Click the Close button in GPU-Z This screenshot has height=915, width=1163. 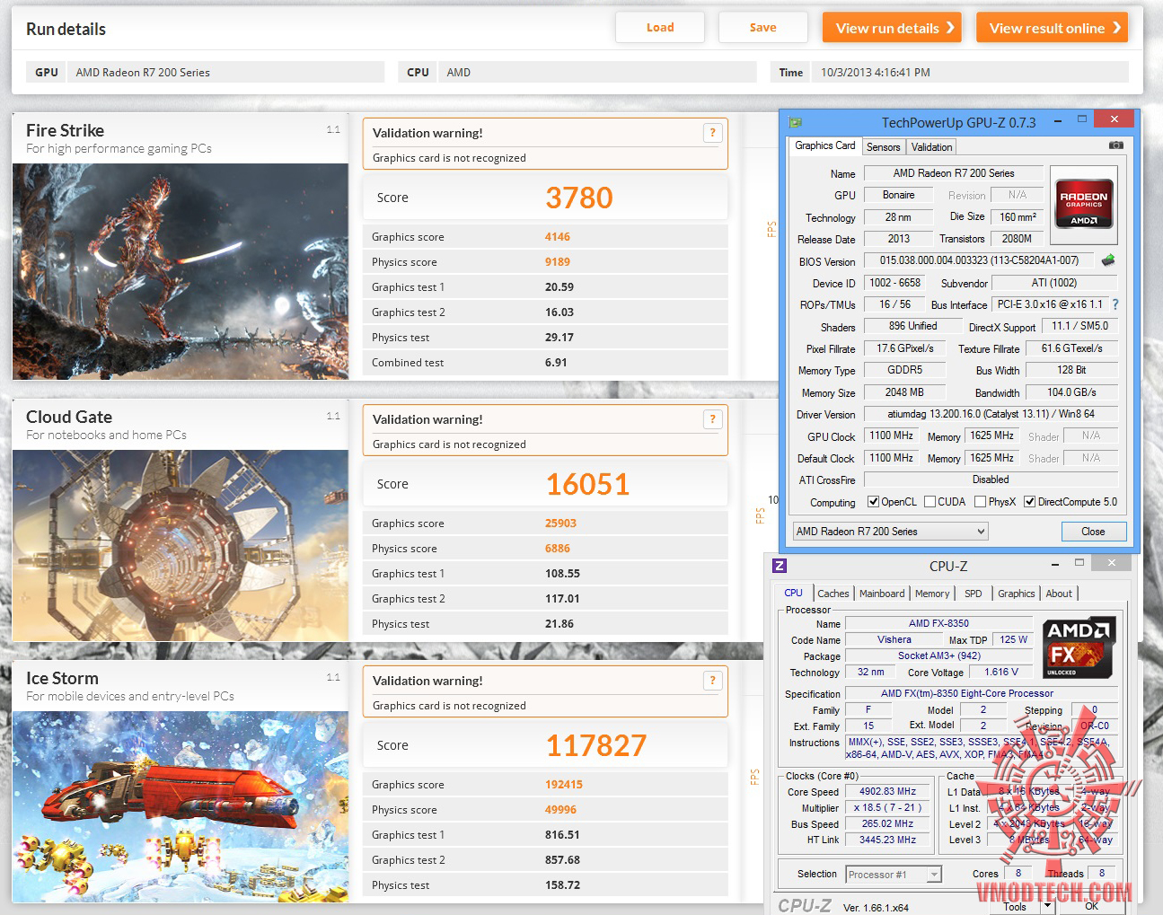click(x=1093, y=532)
